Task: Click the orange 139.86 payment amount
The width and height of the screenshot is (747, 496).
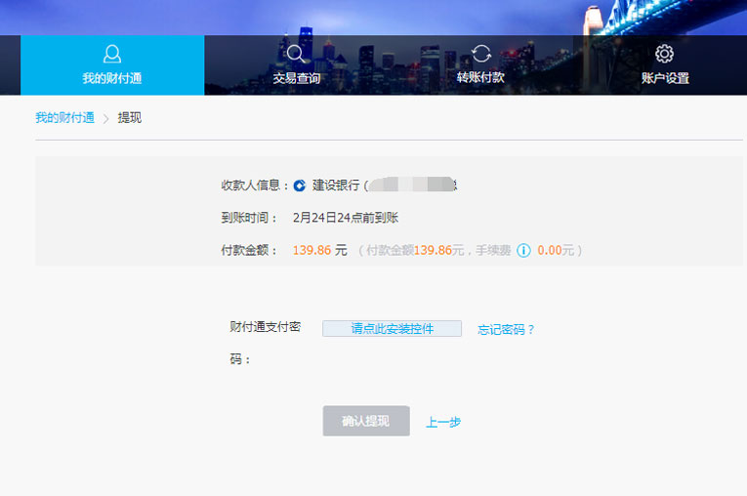Action: [x=311, y=250]
